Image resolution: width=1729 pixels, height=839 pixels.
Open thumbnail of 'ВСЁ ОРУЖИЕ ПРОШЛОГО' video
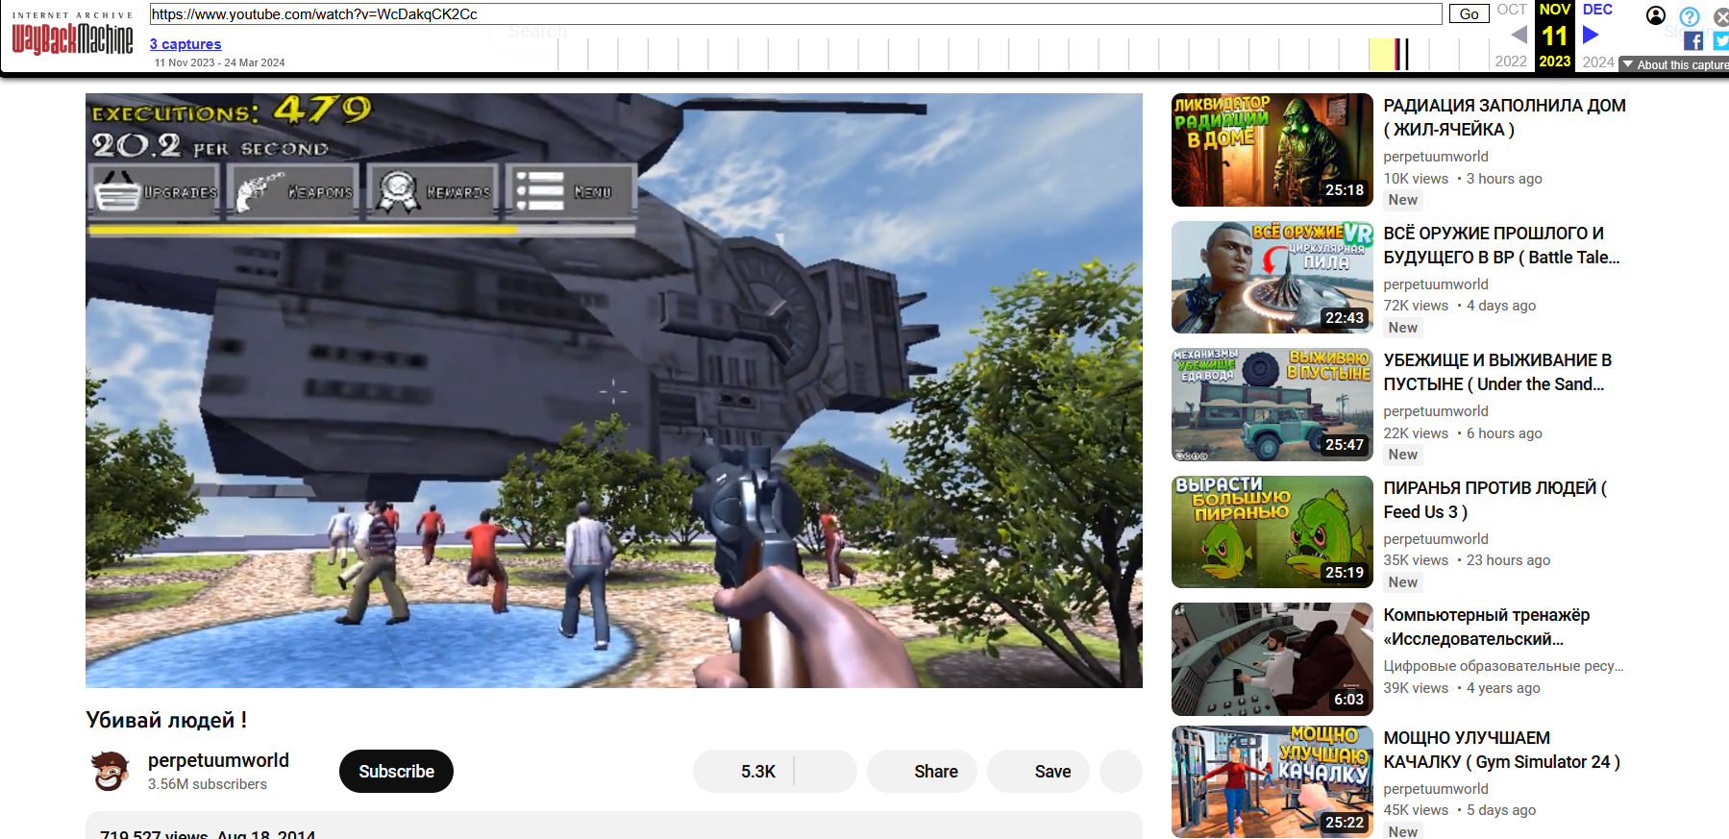coord(1272,278)
